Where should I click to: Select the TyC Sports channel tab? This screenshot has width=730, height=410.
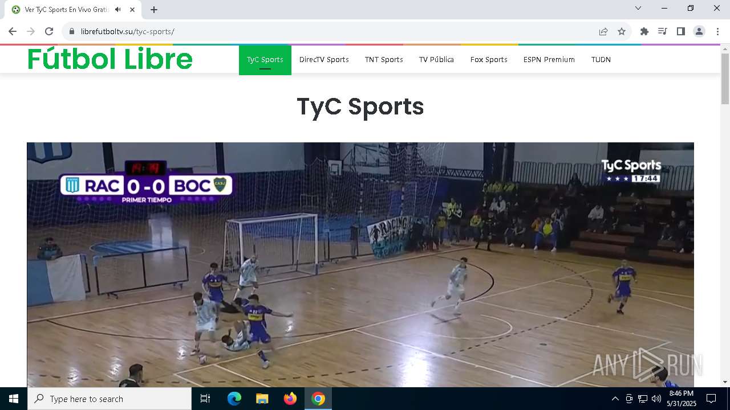pos(265,60)
